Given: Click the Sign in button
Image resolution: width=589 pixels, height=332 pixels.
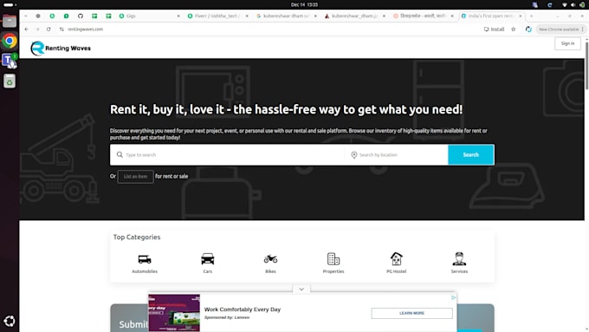Looking at the screenshot, I should click(567, 43).
